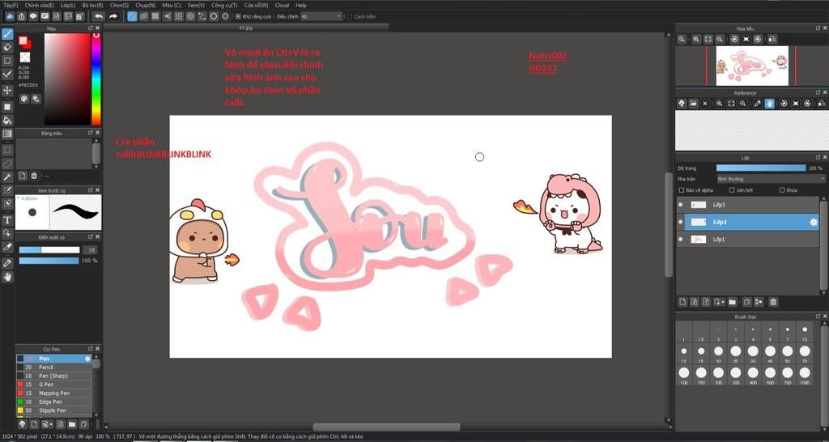Viewport: 829px width, 442px height.
Task: Undock the Bảng màu palette panel
Action: pos(91,134)
